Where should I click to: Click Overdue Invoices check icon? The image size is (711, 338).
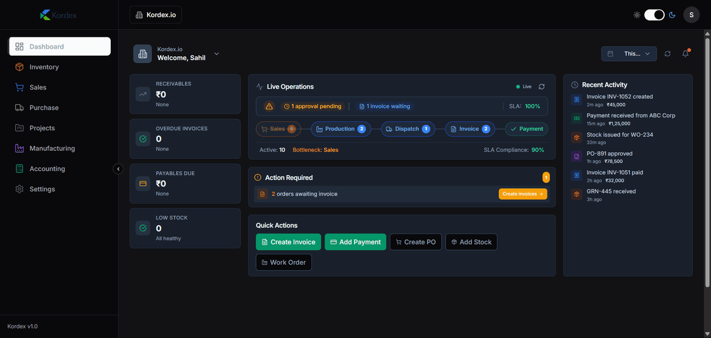click(143, 139)
